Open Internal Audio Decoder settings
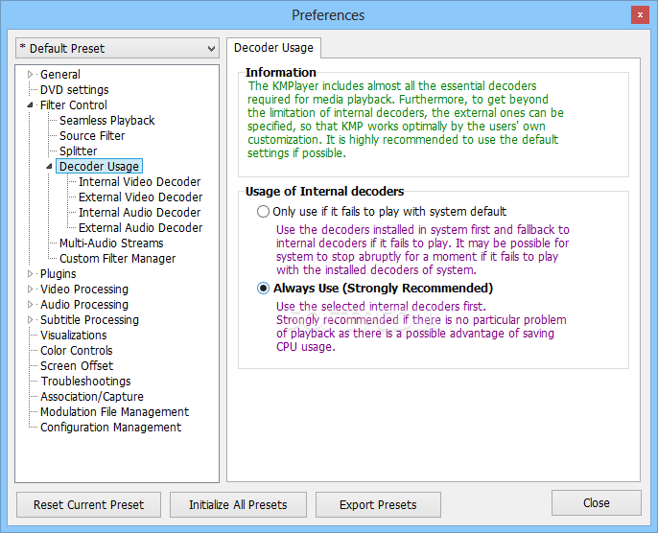Screen dimensions: 658x533 point(139,212)
